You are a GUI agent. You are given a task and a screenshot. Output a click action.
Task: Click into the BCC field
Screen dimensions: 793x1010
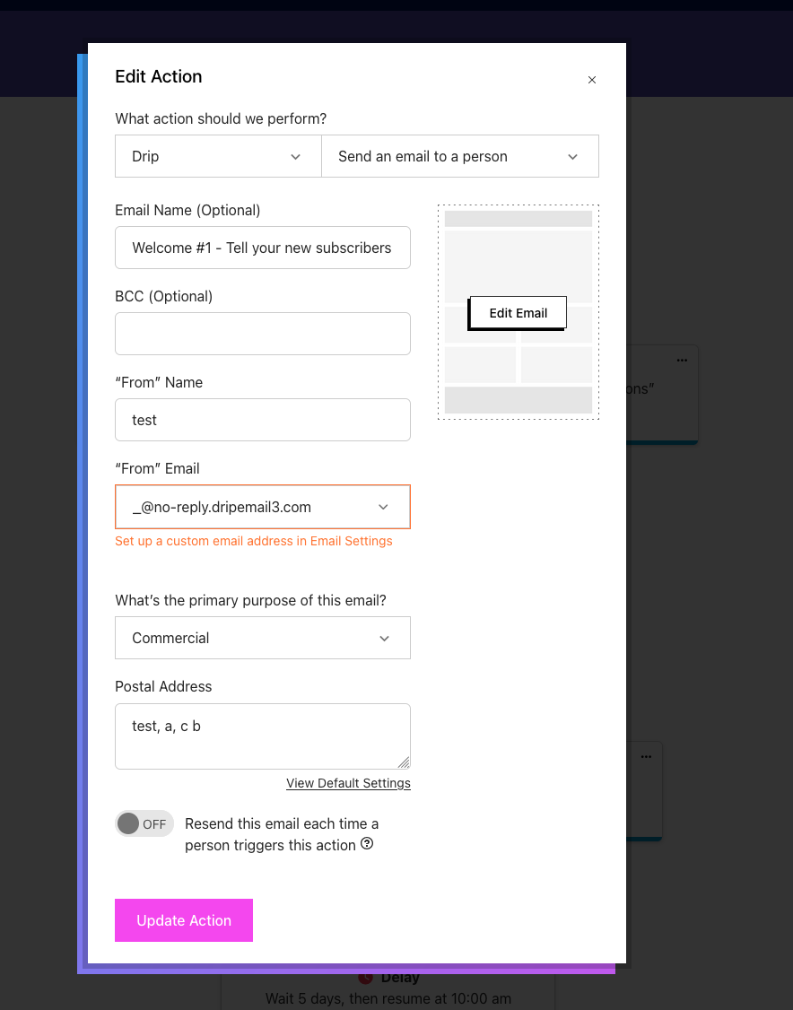(x=262, y=334)
